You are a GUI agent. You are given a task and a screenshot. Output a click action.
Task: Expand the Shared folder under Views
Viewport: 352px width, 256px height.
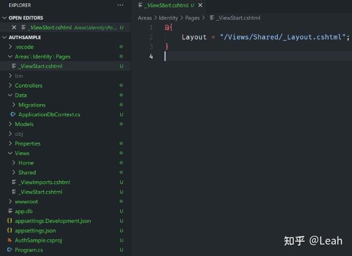[x=14, y=172]
